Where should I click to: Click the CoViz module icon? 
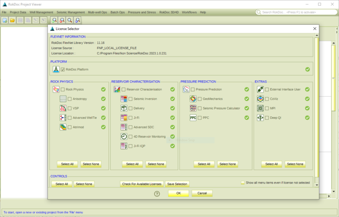click(x=260, y=99)
